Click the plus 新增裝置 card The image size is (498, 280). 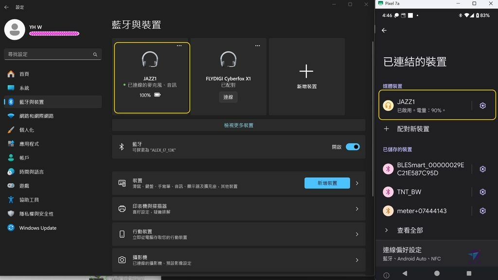tap(307, 77)
